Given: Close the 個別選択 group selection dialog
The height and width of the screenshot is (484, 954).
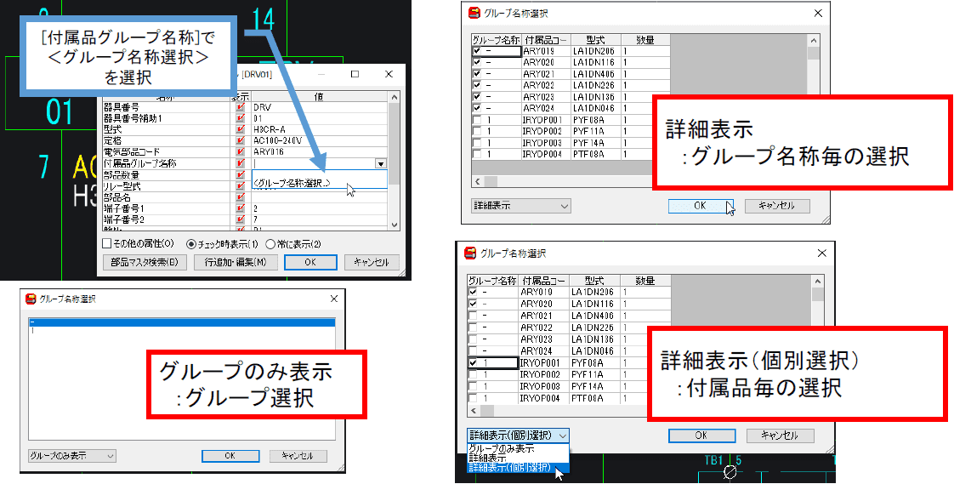Looking at the screenshot, I should [822, 253].
